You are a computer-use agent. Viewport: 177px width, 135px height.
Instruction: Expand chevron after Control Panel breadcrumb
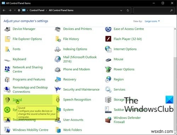(x=46, y=10)
